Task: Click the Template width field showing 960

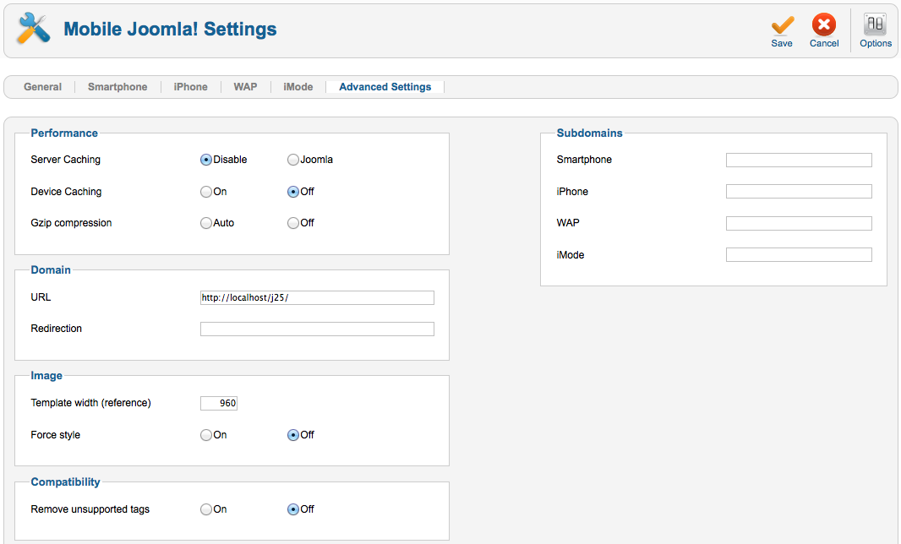Action: click(219, 403)
